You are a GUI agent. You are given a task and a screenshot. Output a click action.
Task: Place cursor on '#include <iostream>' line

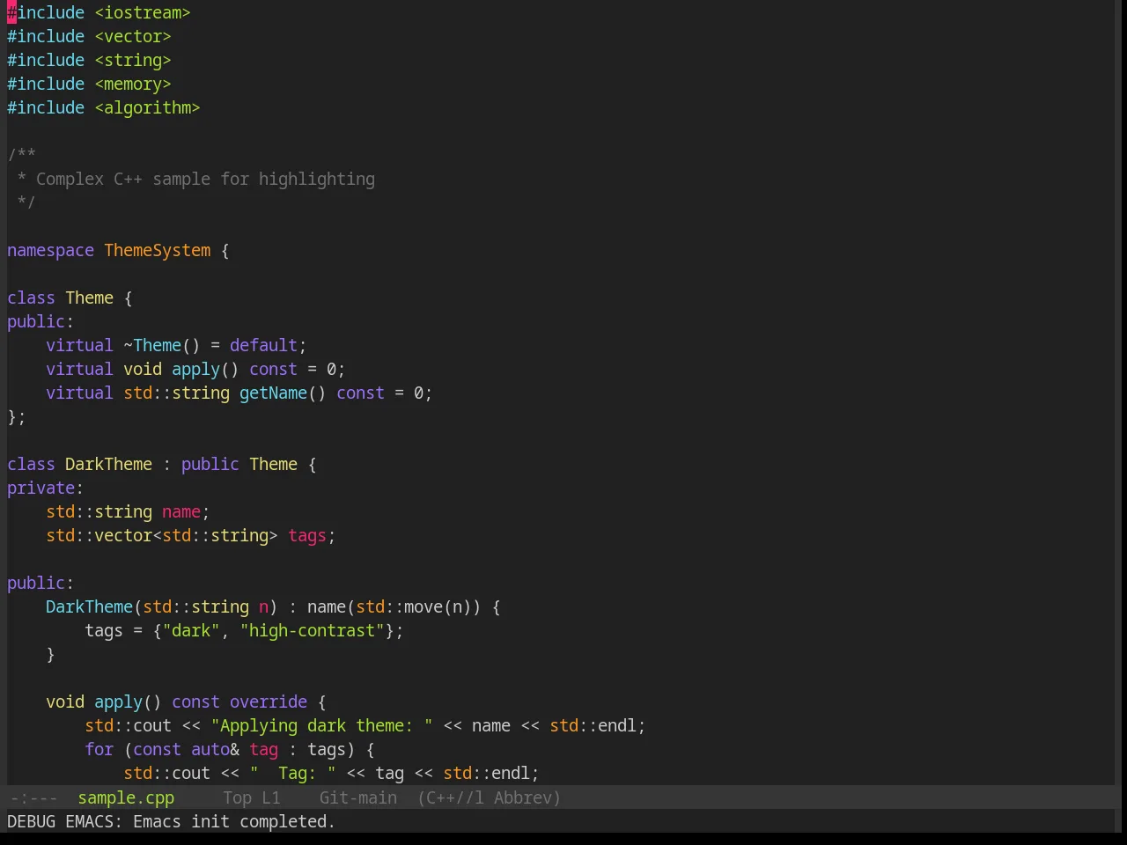point(99,12)
